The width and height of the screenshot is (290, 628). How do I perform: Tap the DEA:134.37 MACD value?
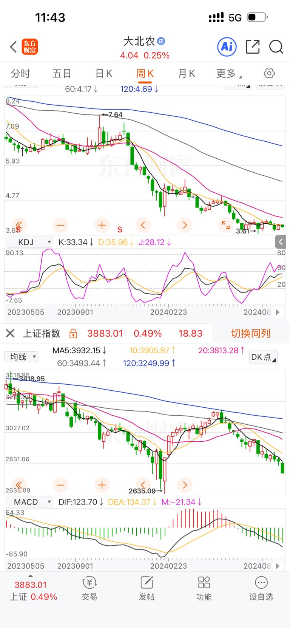click(133, 502)
